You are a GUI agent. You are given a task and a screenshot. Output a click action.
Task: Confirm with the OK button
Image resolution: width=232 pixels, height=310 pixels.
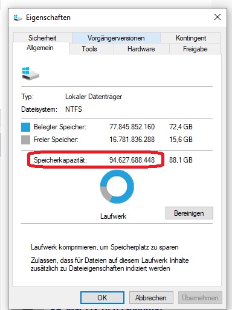(102, 297)
